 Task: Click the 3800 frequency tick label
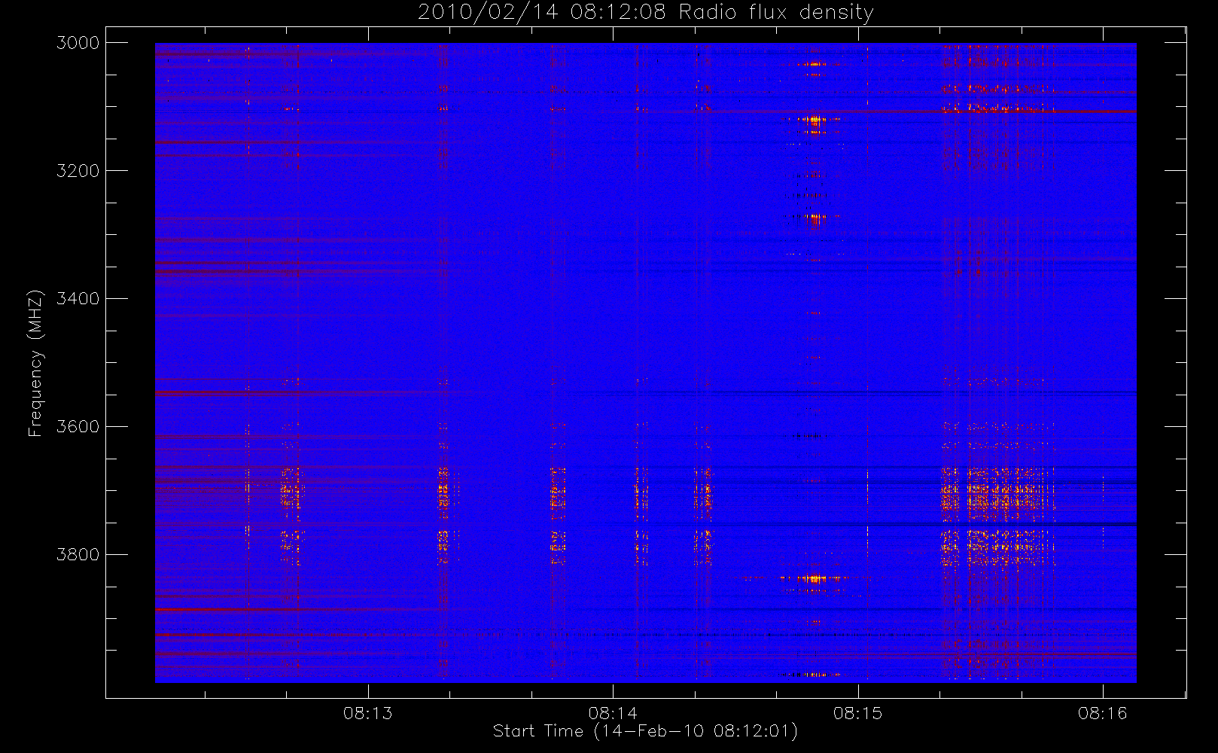(78, 555)
